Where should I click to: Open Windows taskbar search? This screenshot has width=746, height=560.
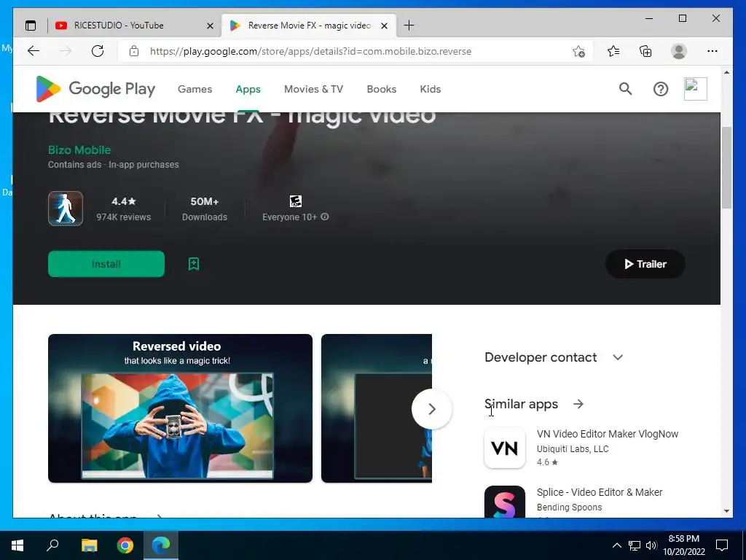tap(52, 545)
